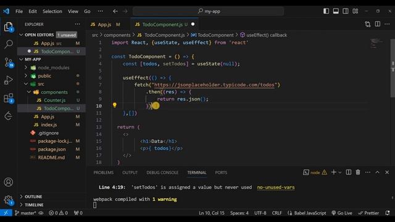Open editor More Actions ellipsis

click(x=387, y=24)
